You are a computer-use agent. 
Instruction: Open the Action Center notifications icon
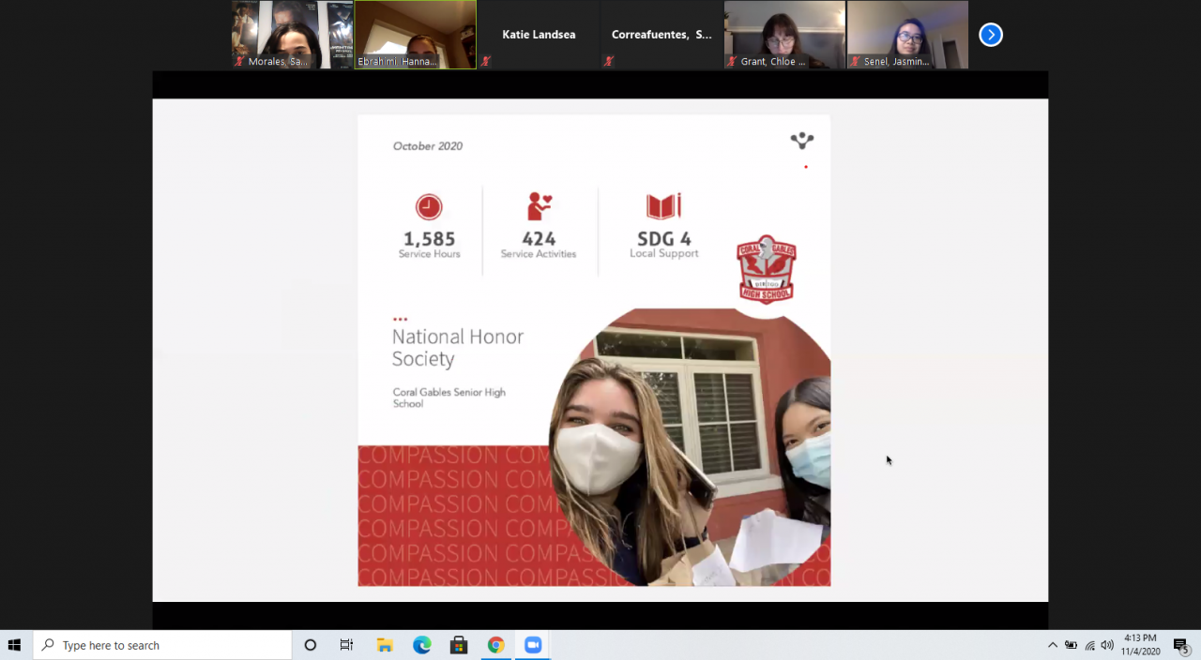(x=1180, y=645)
